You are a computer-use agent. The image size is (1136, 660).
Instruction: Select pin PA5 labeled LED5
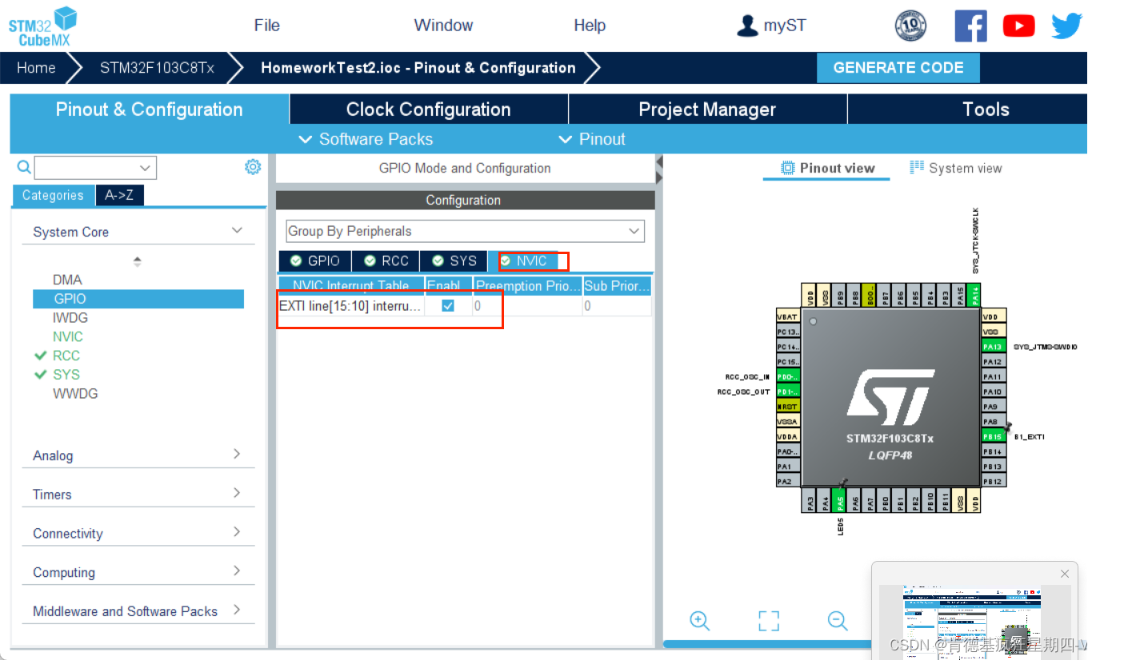point(839,499)
